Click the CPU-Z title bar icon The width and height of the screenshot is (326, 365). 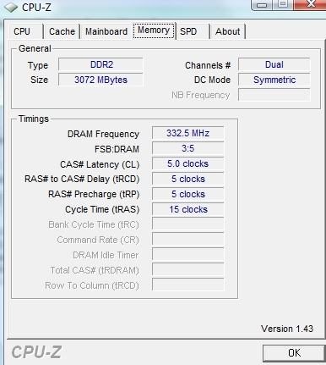[11, 8]
